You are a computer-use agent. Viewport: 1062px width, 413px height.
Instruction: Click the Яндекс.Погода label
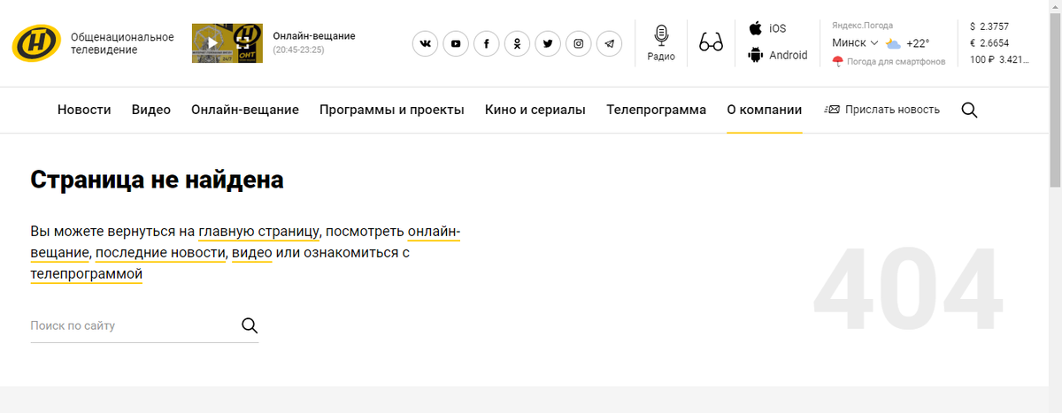pyautogui.click(x=862, y=25)
